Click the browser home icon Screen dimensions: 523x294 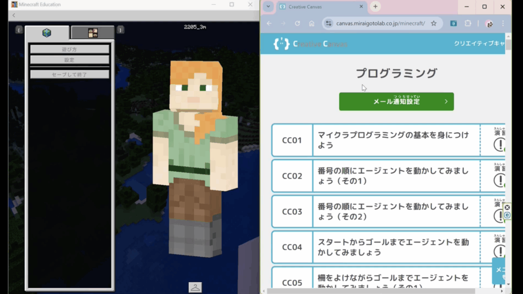[312, 23]
